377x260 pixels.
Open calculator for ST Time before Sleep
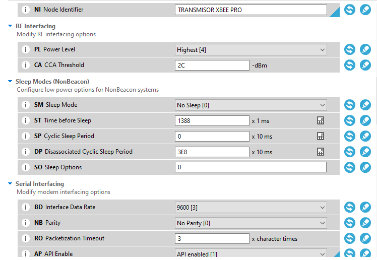[x=321, y=120]
